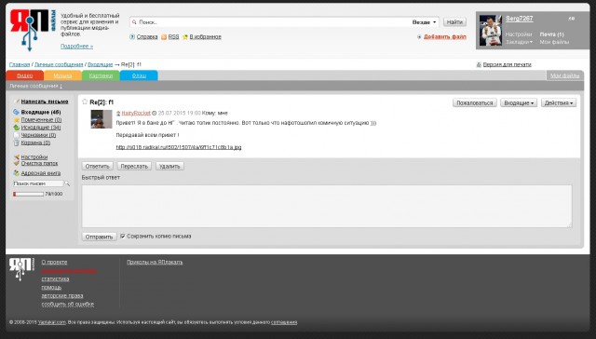Click the user icon before HairyRocket
Screen dimensions: 596x339
click(x=118, y=114)
